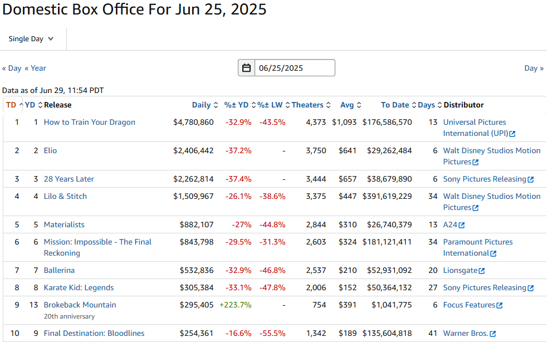Select To Date total $391,619,229

[x=387, y=196]
